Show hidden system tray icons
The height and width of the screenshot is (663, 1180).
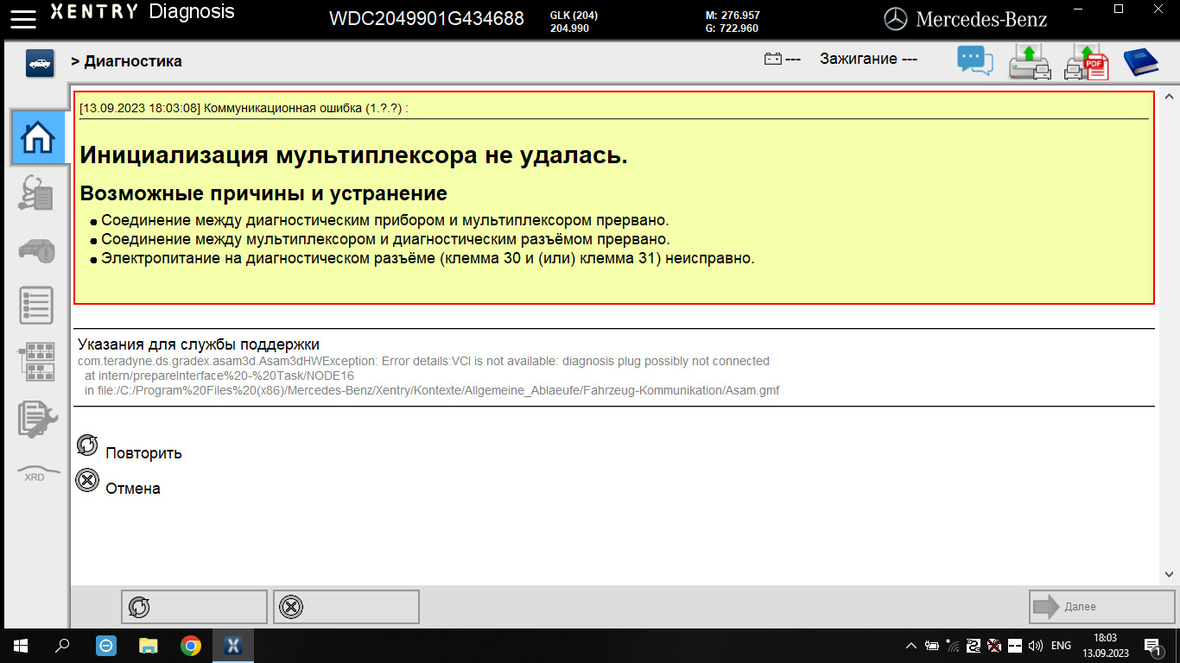[x=910, y=645]
